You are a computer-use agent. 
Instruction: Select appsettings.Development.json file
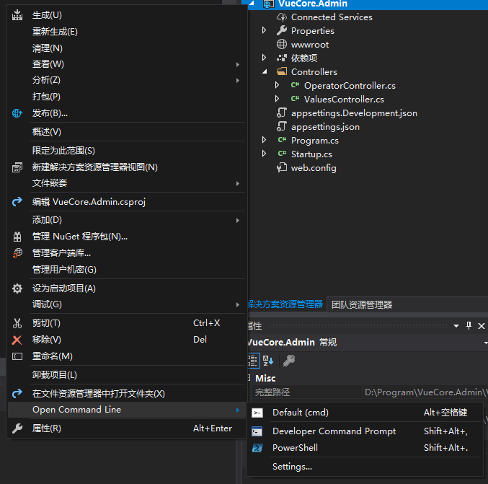coord(354,113)
